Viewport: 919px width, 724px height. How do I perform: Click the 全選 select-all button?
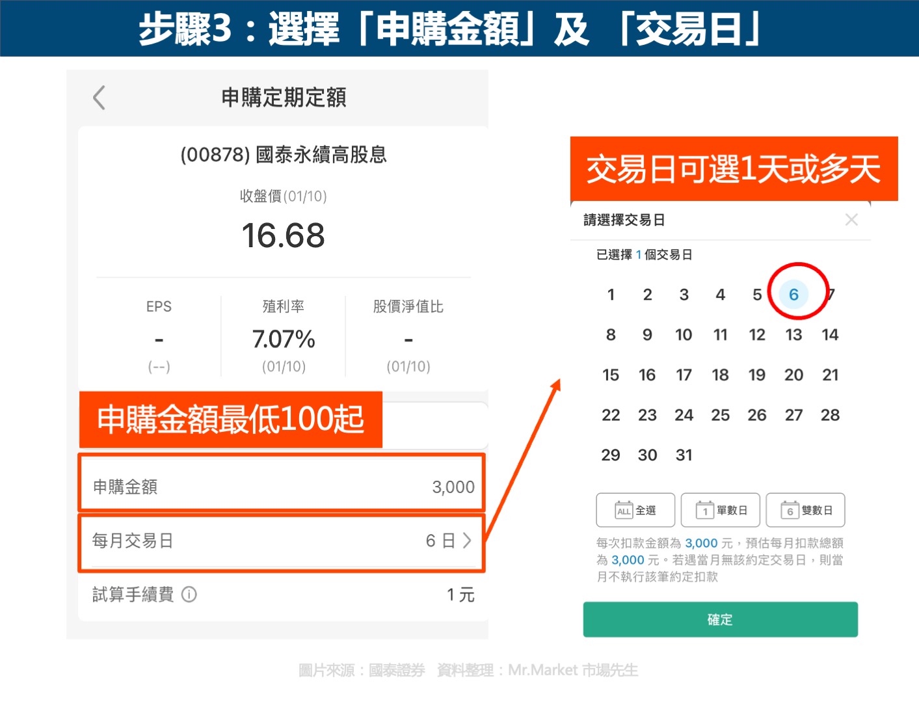(x=635, y=510)
